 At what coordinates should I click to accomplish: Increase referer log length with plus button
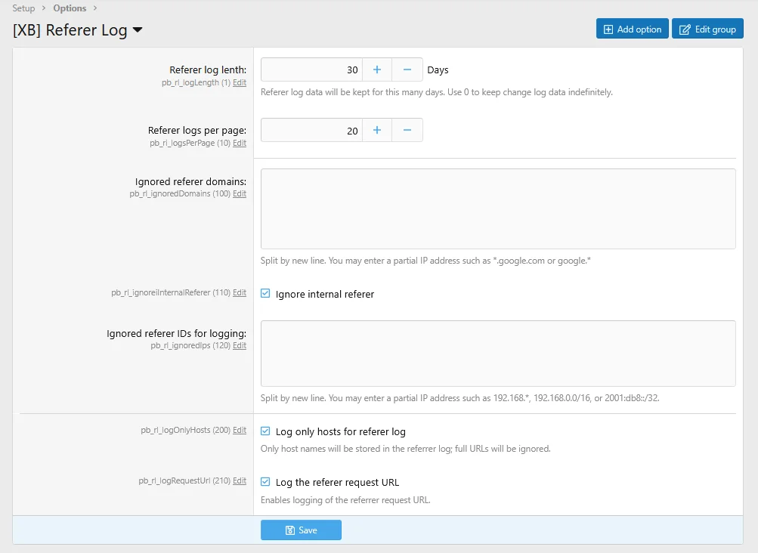(x=377, y=70)
